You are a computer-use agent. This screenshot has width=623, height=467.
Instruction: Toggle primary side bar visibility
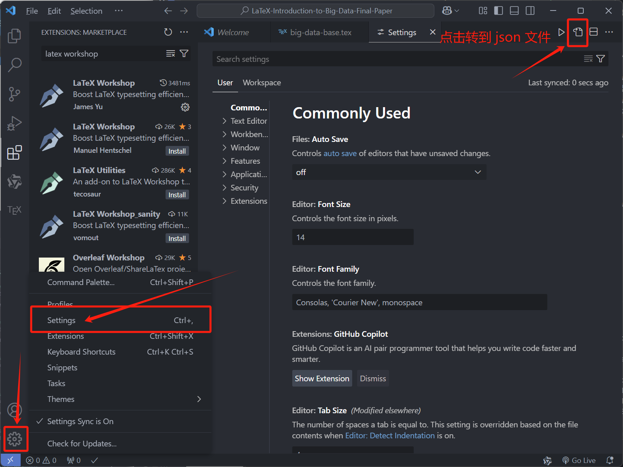[x=499, y=11]
